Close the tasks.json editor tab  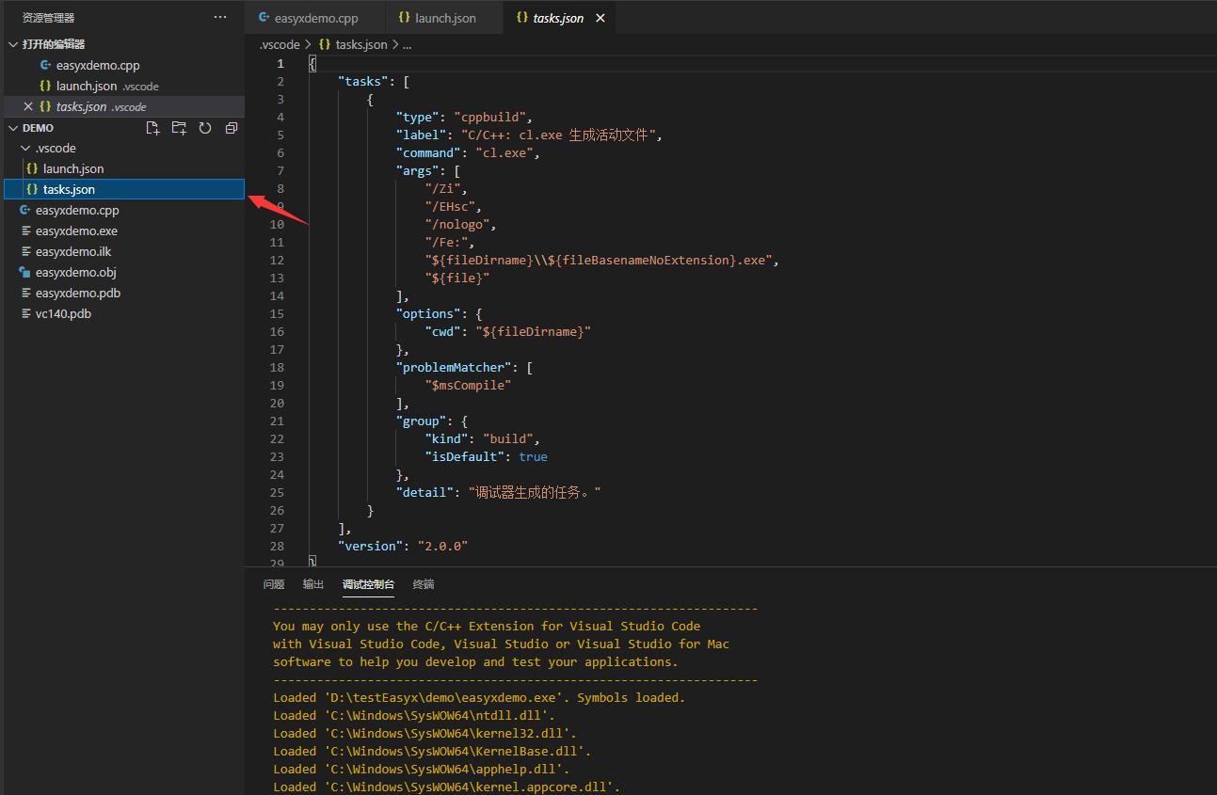click(x=600, y=18)
